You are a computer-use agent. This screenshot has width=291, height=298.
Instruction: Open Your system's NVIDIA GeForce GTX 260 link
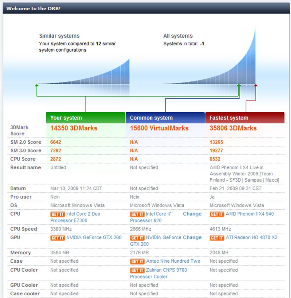(94, 237)
